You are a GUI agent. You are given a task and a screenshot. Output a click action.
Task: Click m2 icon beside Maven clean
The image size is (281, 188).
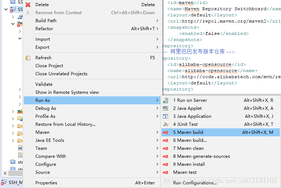coord(165,148)
